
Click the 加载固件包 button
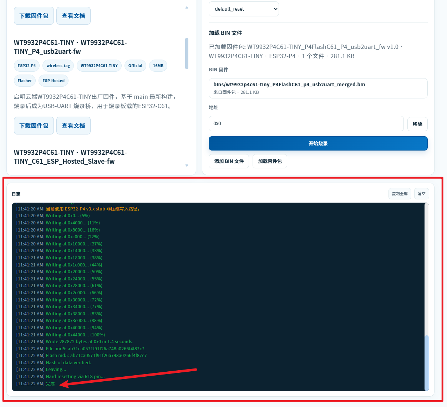[270, 161]
